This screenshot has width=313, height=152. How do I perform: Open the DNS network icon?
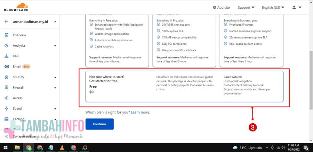(x=6, y=56)
